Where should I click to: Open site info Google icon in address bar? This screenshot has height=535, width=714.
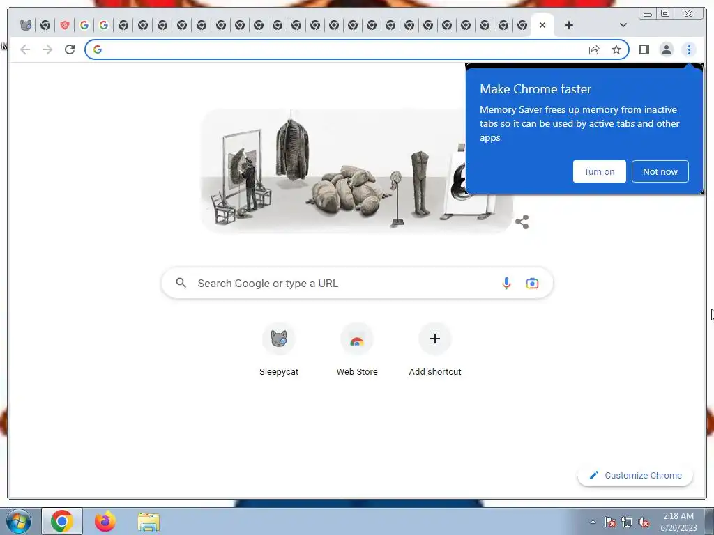[98, 49]
